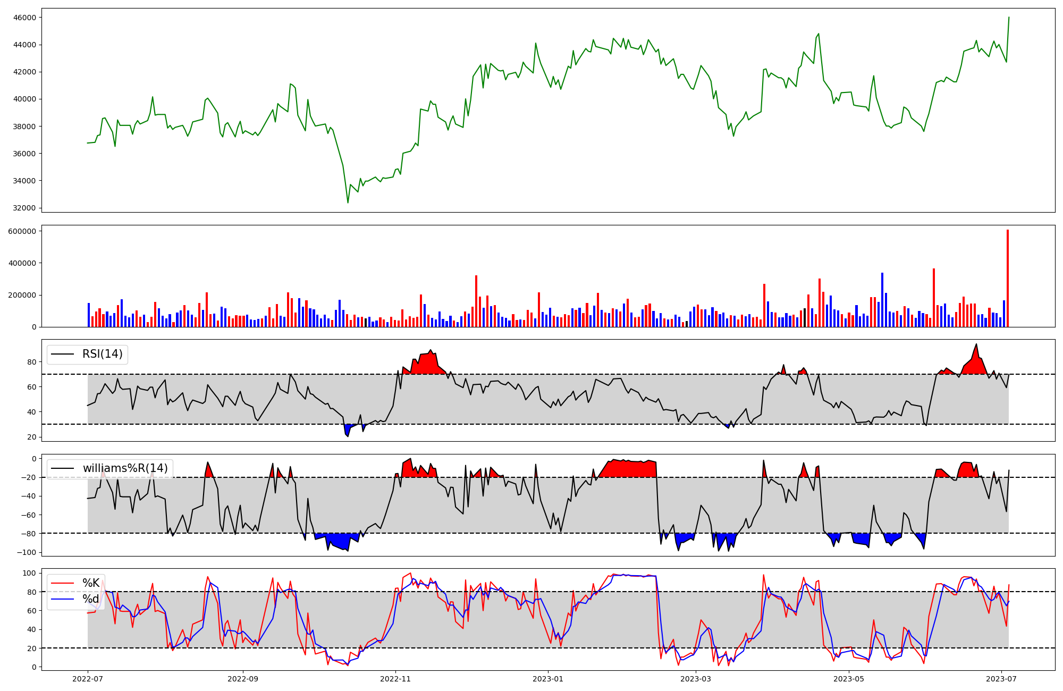
Task: Click the williams%R(14) legend label
Action: click(x=125, y=468)
